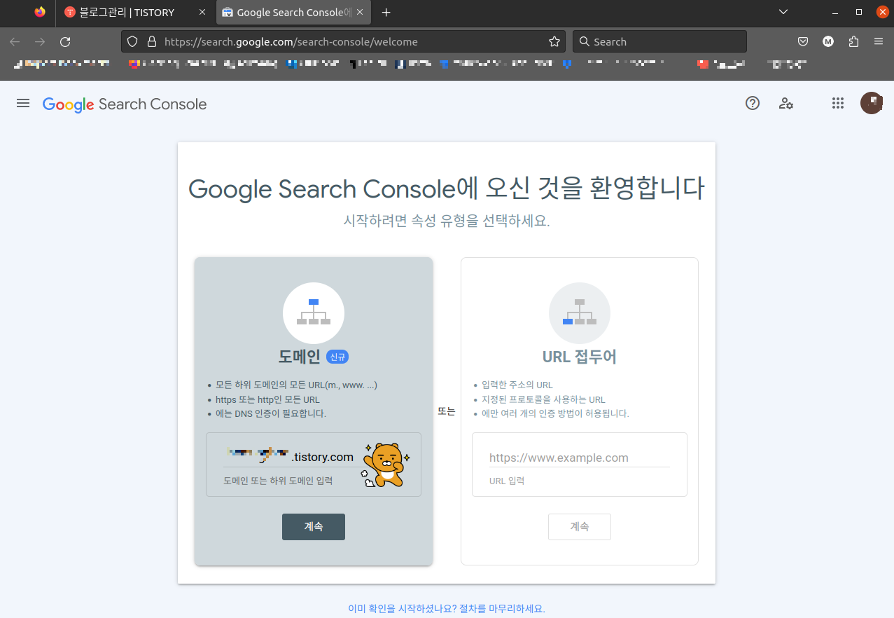Bookmark this page with star icon

point(554,41)
